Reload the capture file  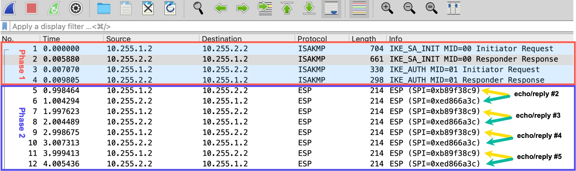click(x=170, y=8)
